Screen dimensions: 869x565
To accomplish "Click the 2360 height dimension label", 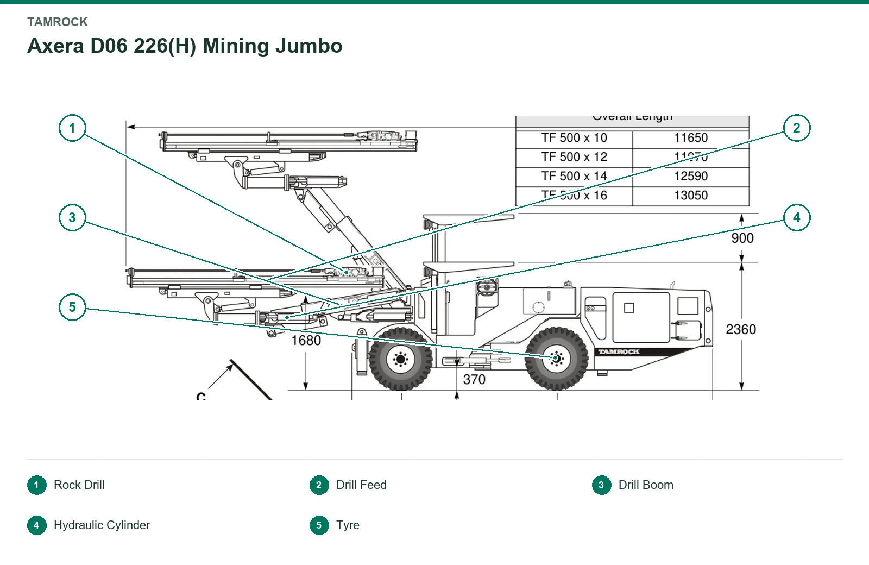I will 741,329.
